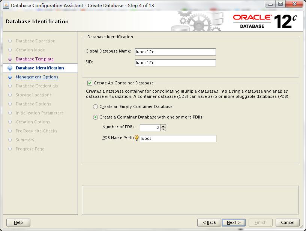Click the Summary step
This screenshot has width=306, height=231.
tap(25, 140)
